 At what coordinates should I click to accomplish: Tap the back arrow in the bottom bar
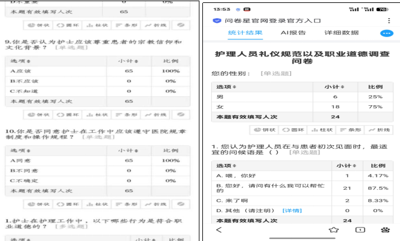click(219, 230)
